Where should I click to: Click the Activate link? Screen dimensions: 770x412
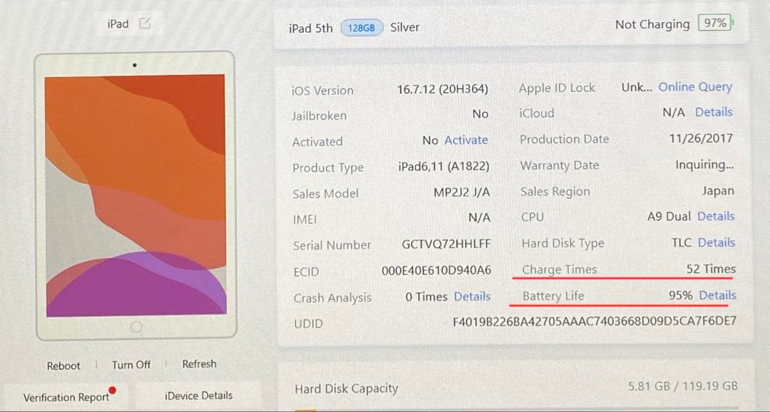pyautogui.click(x=466, y=140)
